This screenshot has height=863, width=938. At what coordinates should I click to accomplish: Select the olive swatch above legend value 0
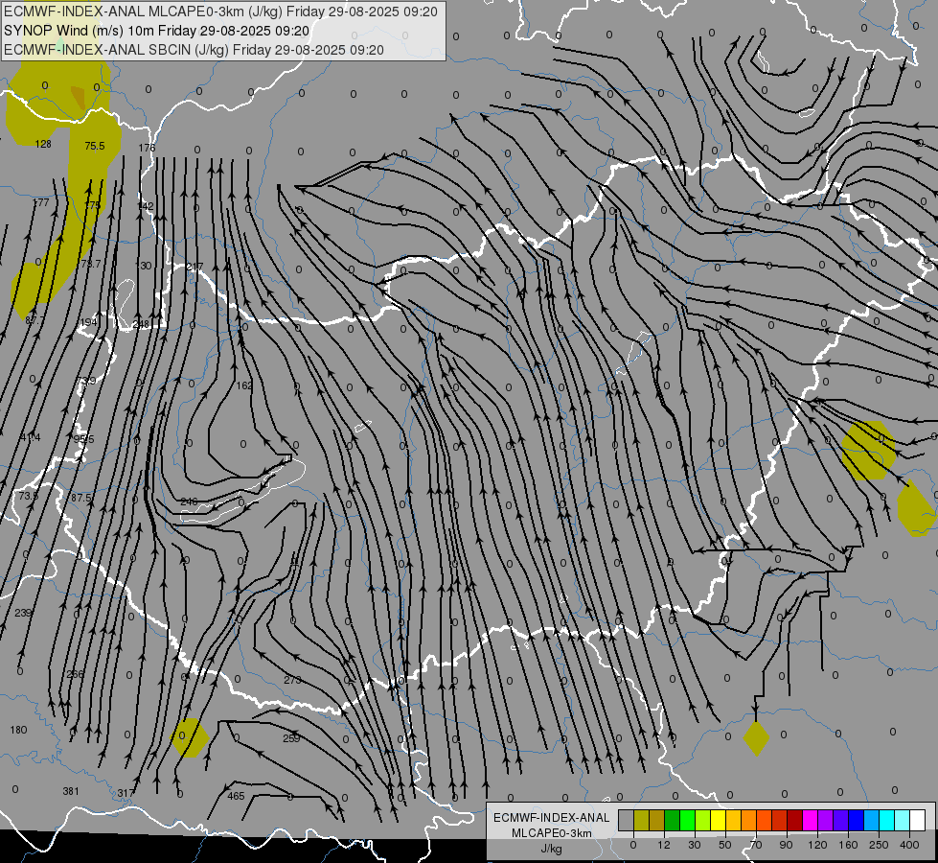tap(641, 820)
